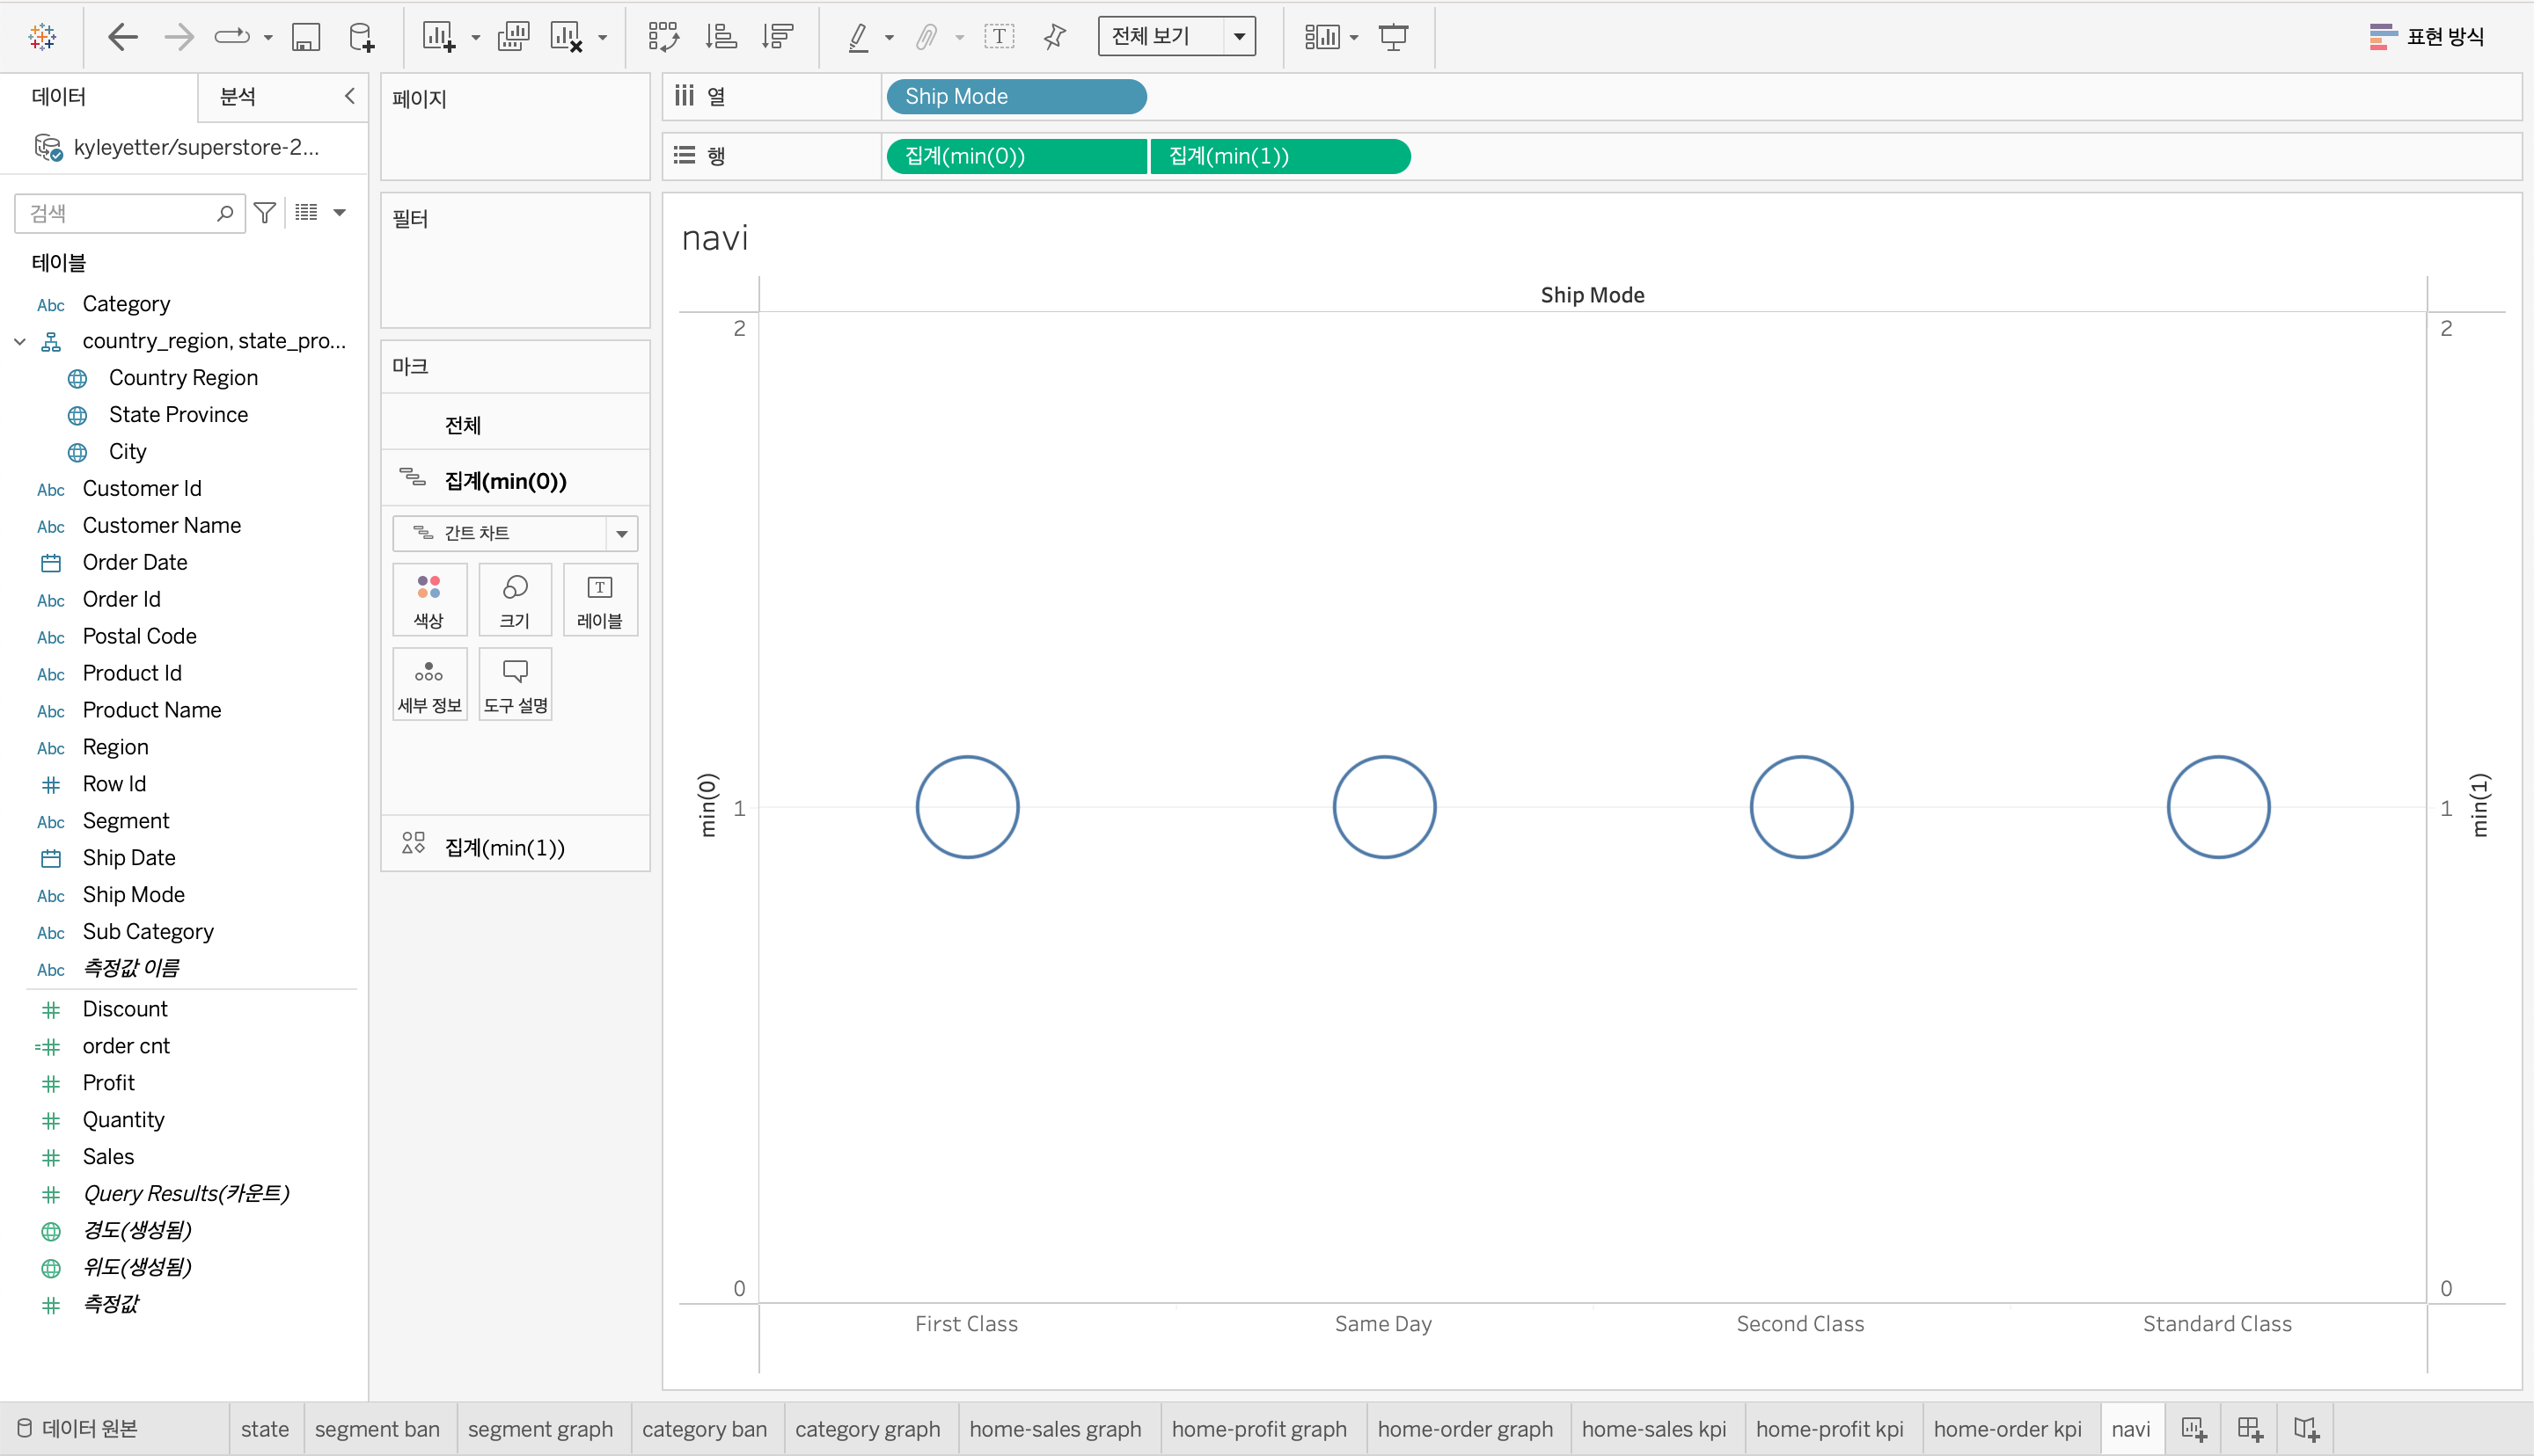Switch to the 분석 tab

[x=238, y=96]
